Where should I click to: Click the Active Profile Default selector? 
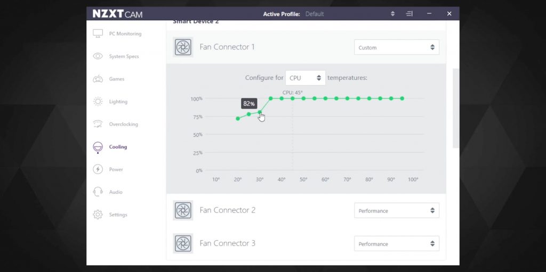coord(315,14)
